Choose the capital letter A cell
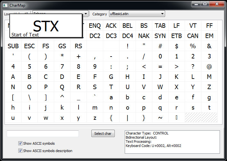Image resolution: width=227 pixels, height=161 pixels. pos(13,77)
